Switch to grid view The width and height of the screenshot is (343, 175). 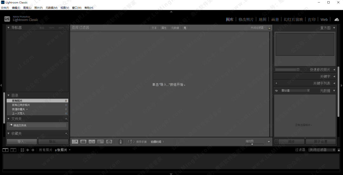click(x=75, y=142)
